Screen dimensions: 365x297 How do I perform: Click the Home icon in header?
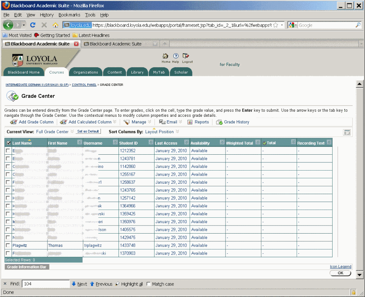166,56
